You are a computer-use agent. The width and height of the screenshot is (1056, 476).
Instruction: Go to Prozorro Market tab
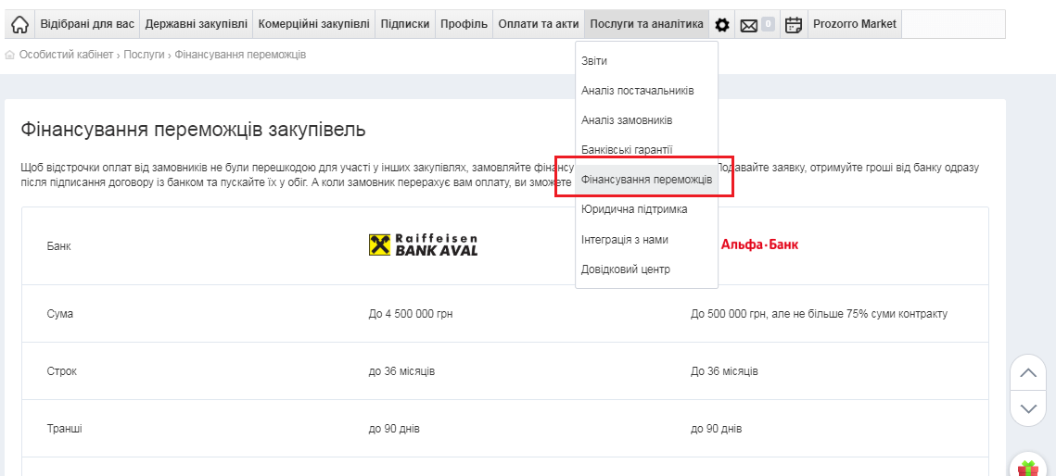(854, 24)
